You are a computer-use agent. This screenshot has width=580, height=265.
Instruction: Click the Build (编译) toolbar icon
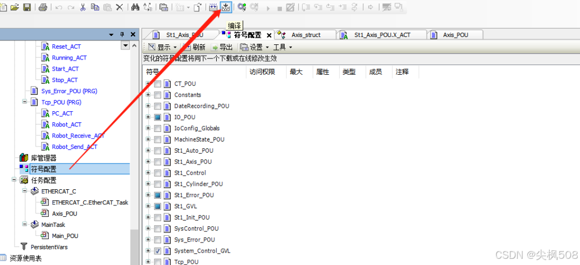pos(226,7)
